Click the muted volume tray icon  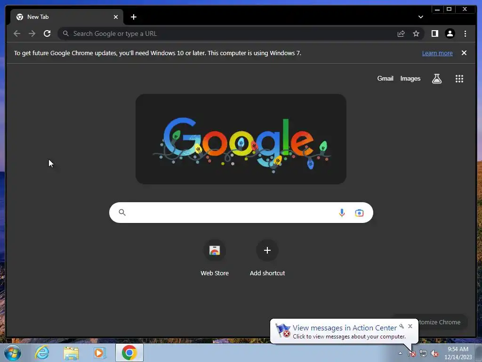coord(434,354)
